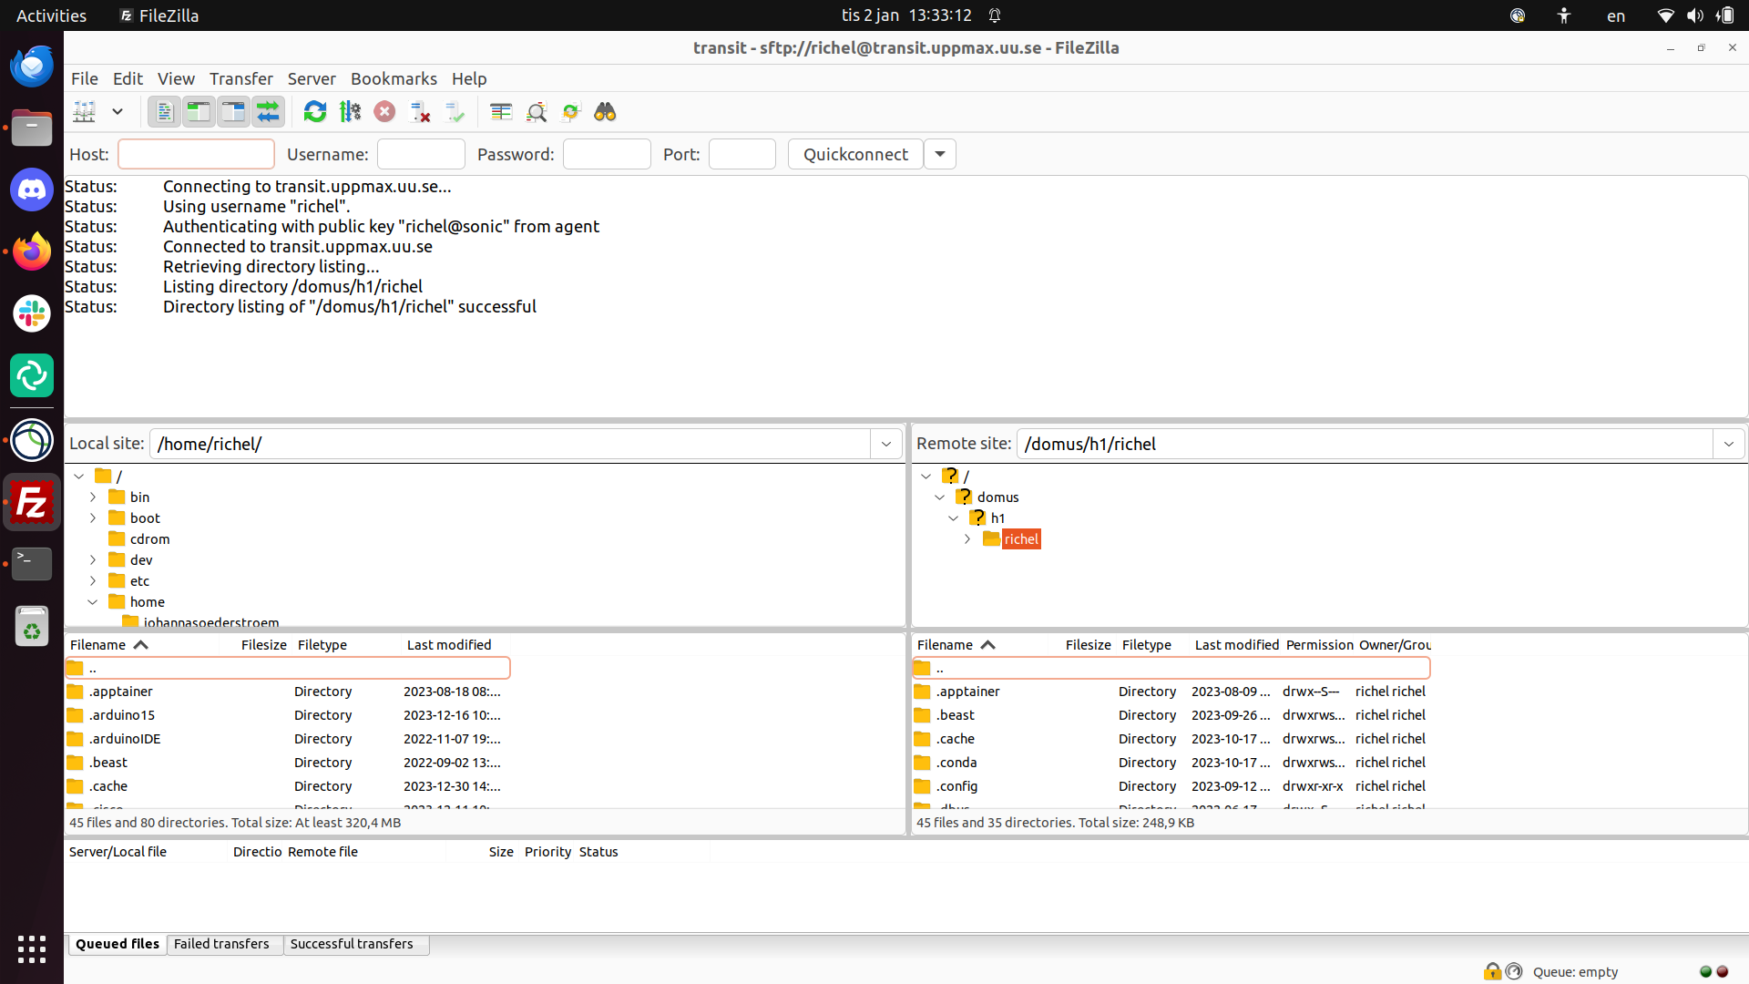
Task: Click the Host input field
Action: pyautogui.click(x=195, y=154)
